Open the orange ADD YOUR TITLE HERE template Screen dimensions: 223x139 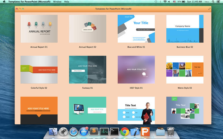point(39,110)
